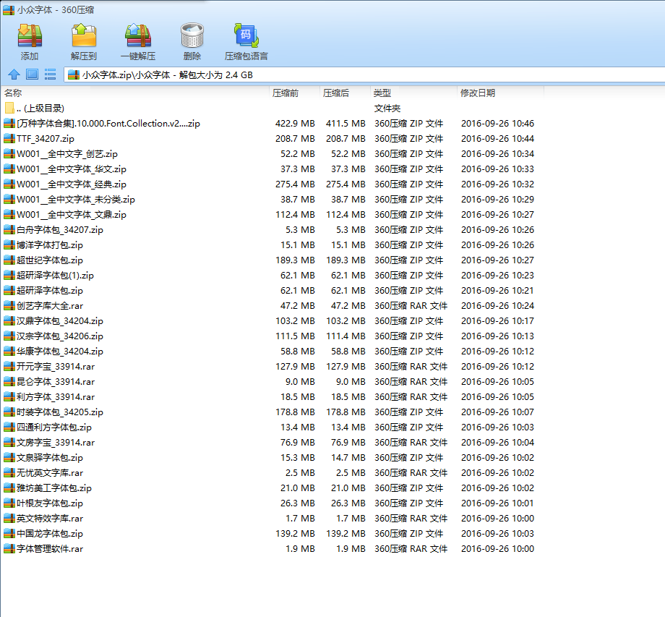665x617 pixels.
Task: Sort by 修改日期 column header
Action: (x=500, y=93)
